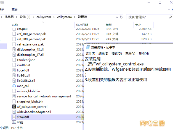Select the d3dcompiler_43.dll icon
Screen dimensions: 173x130
[x=14, y=49]
